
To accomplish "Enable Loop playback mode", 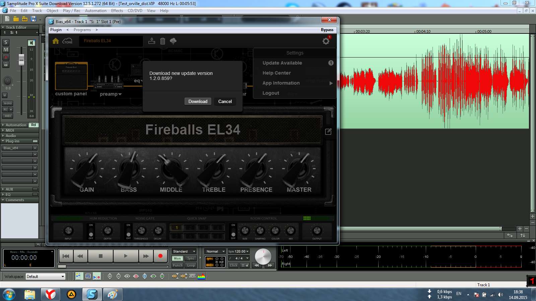I will pos(191,266).
